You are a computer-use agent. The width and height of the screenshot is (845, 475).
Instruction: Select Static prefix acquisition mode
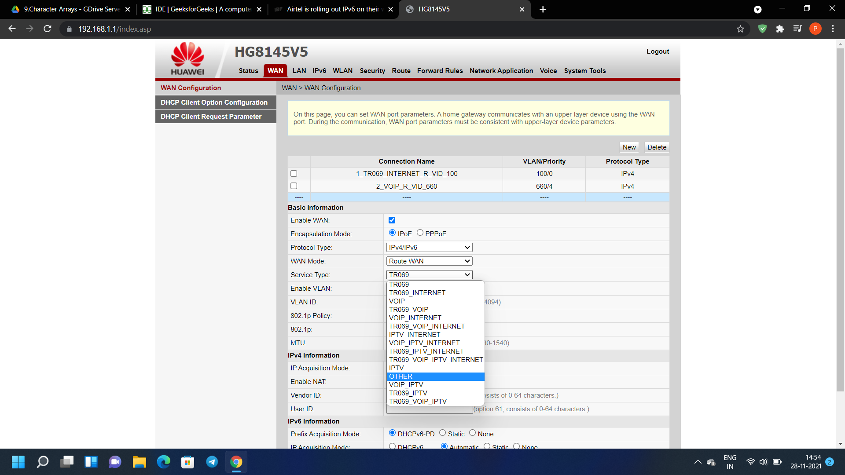click(x=442, y=433)
